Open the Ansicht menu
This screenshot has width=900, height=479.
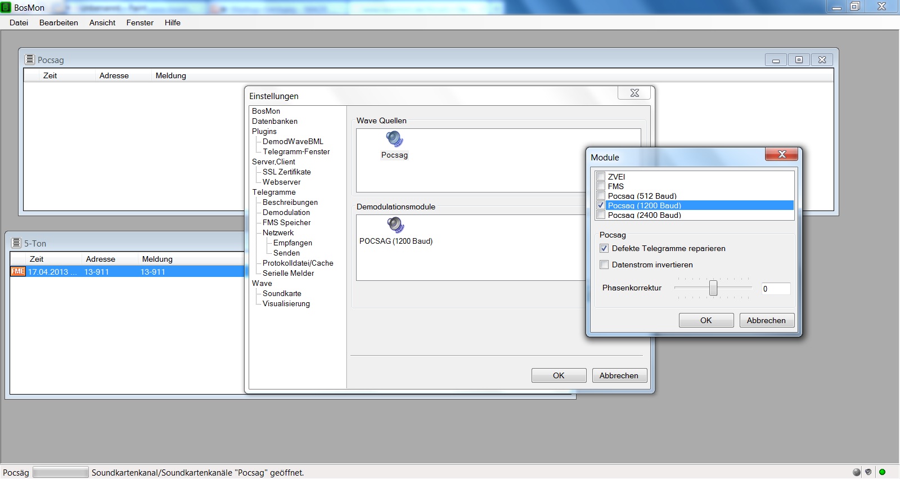click(x=102, y=23)
